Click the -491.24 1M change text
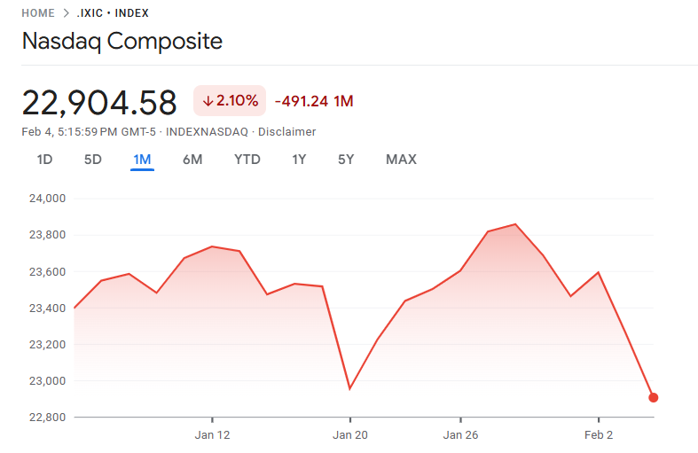The height and width of the screenshot is (453, 698). tap(314, 101)
